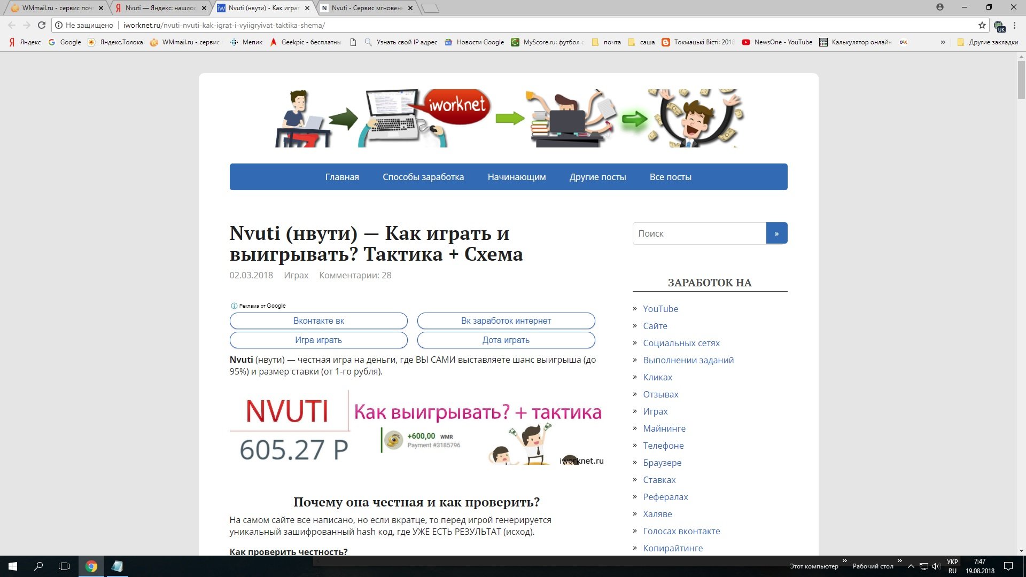Open 'Токмацькі Вісті' bookmark
The width and height of the screenshot is (1026, 577).
(698, 42)
